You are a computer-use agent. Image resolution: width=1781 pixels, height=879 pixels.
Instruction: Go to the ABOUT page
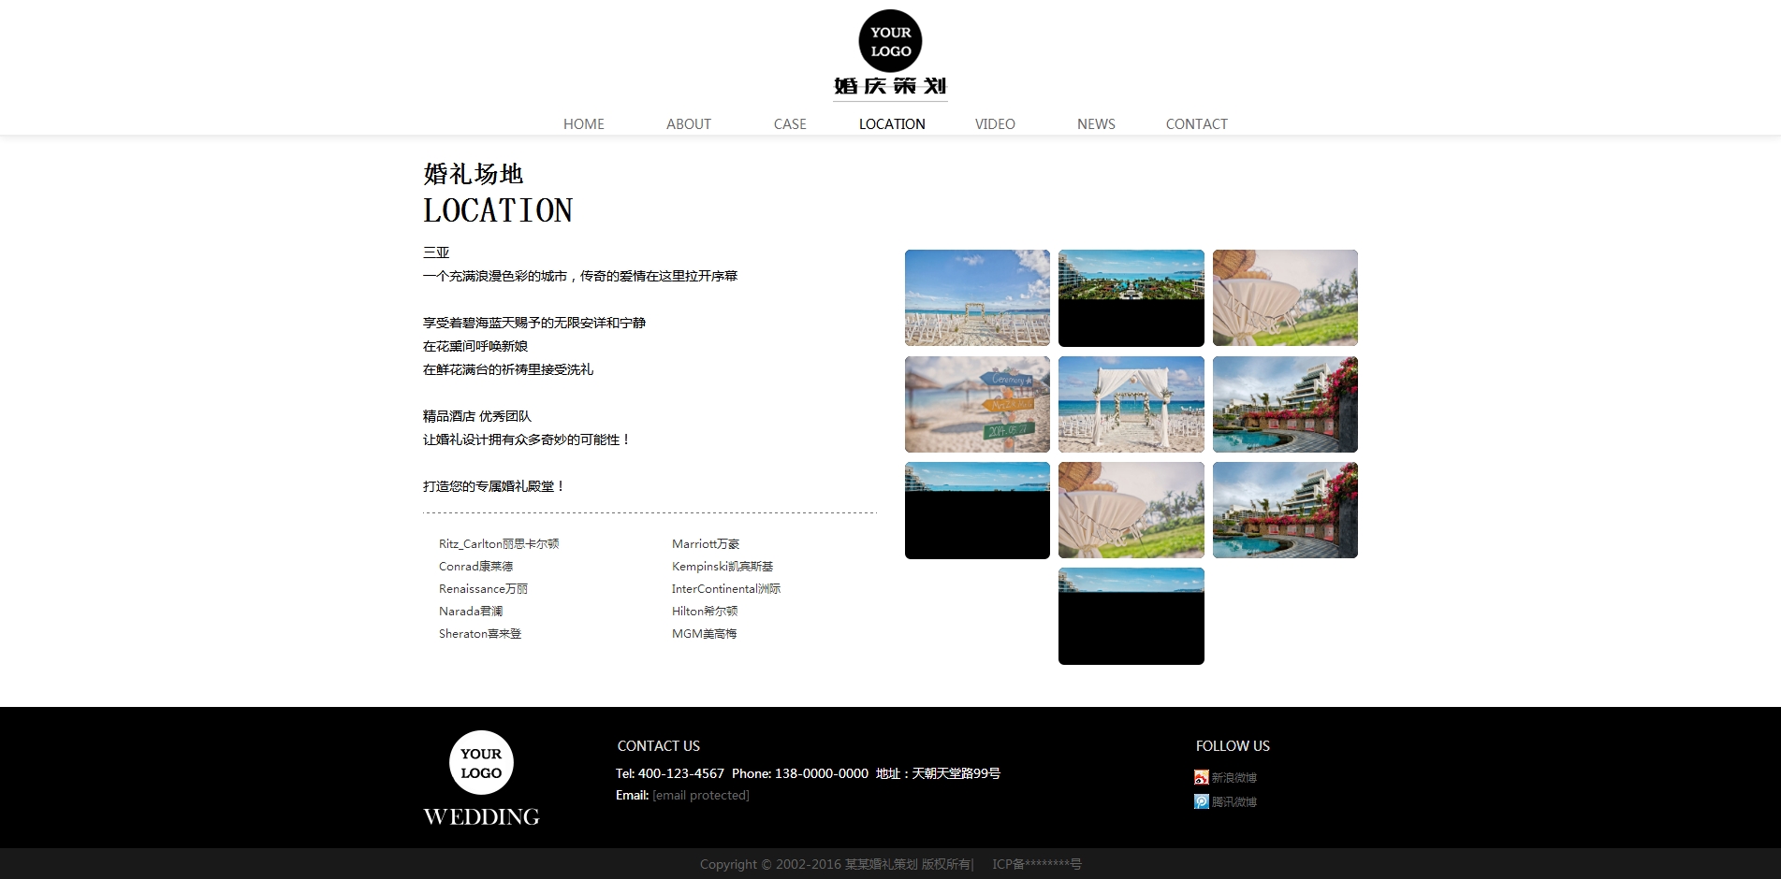click(688, 124)
